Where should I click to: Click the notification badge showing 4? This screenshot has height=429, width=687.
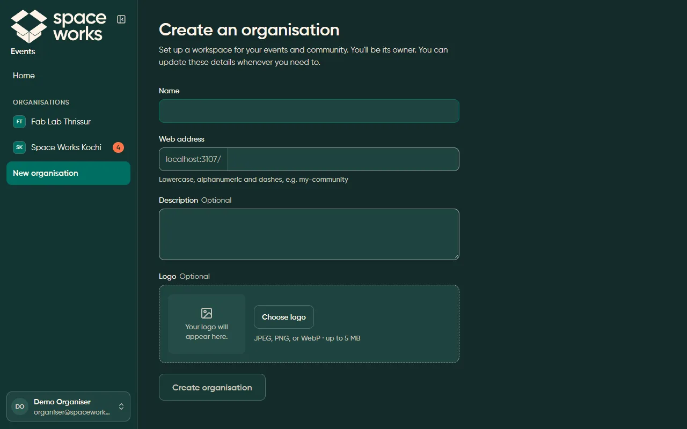(x=118, y=147)
